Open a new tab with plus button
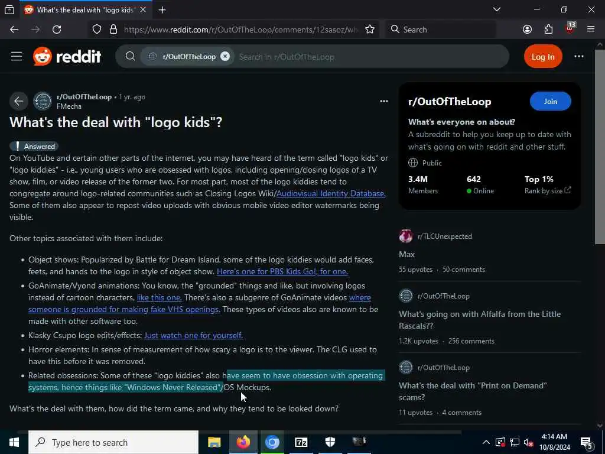Screen dimensions: 605x454 [x=162, y=9]
